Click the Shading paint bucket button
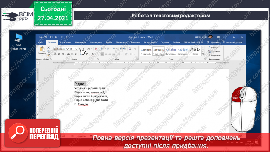 [x=126, y=54]
